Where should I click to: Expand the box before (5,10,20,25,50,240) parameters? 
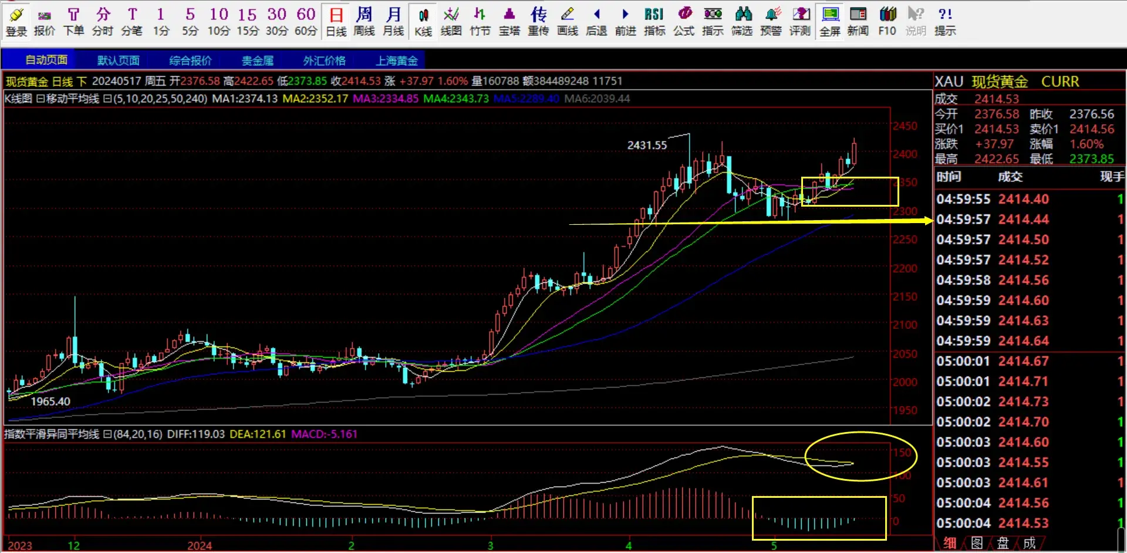[107, 99]
